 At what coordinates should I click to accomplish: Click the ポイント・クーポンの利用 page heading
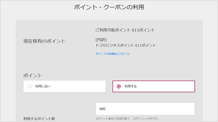[109, 7]
